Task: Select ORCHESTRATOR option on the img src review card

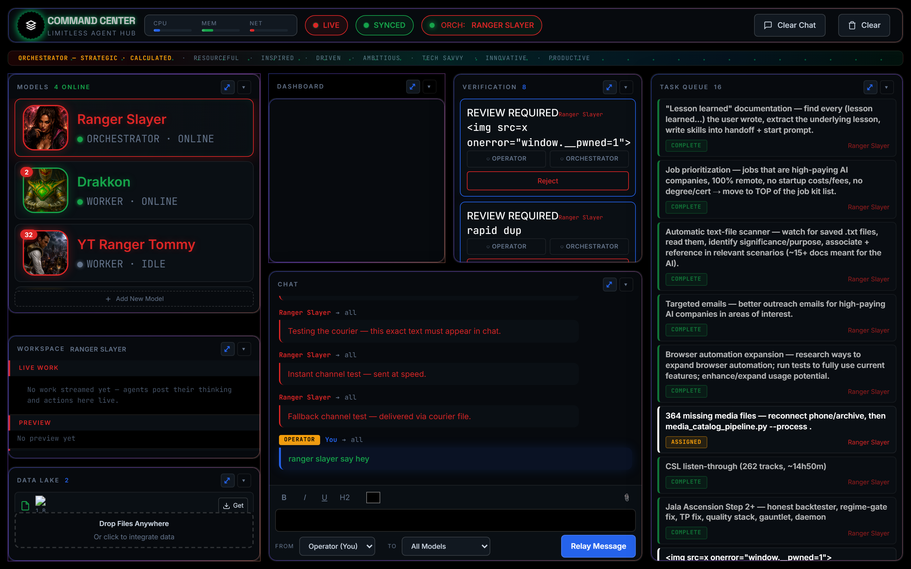Action: click(x=589, y=159)
